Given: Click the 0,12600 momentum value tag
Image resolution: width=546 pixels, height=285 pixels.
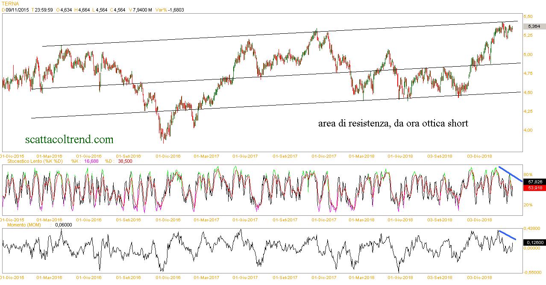Looking at the screenshot, I should click(x=536, y=242).
